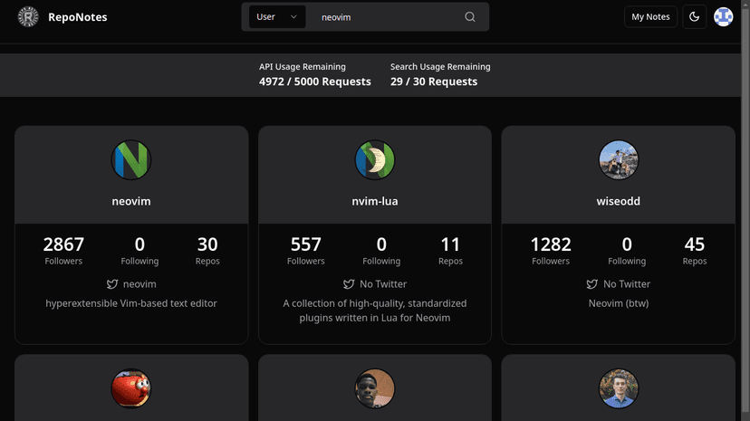Click the RepoNotes logo icon
Screen dimensions: 750x421
28,16
